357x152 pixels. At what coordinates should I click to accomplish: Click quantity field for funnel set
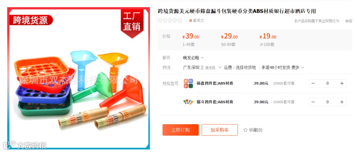327,102
